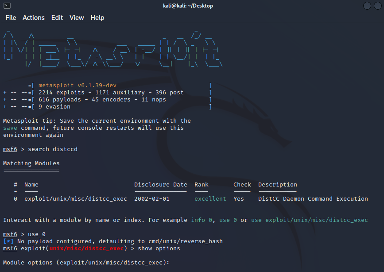This screenshot has height=272, width=384.
Task: Click the terminal icon in title bar
Action: (x=7, y=6)
